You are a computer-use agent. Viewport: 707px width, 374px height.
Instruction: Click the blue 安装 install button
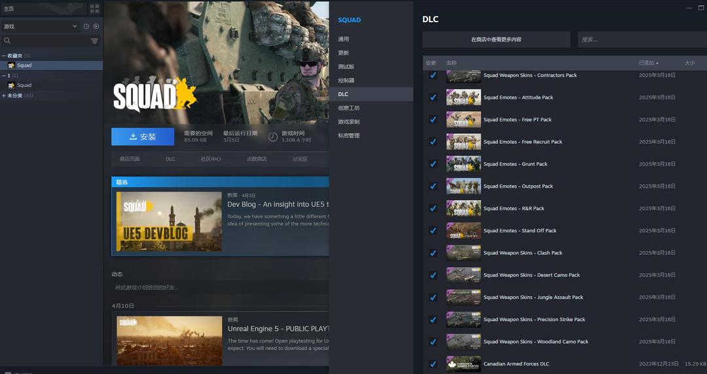click(x=143, y=137)
